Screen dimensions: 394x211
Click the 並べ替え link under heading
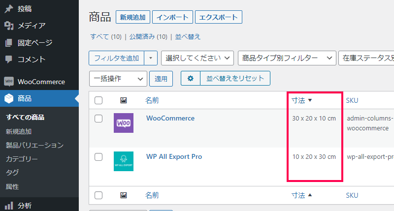(x=188, y=37)
